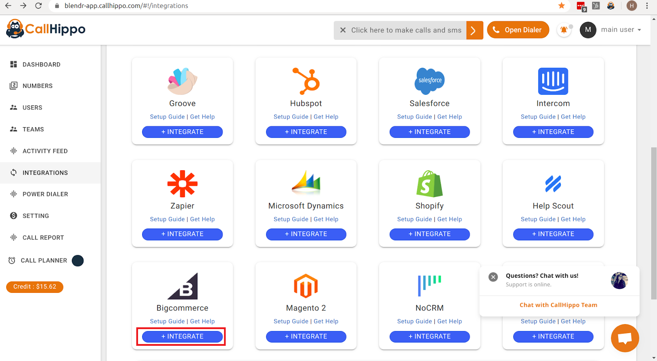Open Bigcommerce Setup Guide link
The image size is (657, 361).
[x=167, y=321]
